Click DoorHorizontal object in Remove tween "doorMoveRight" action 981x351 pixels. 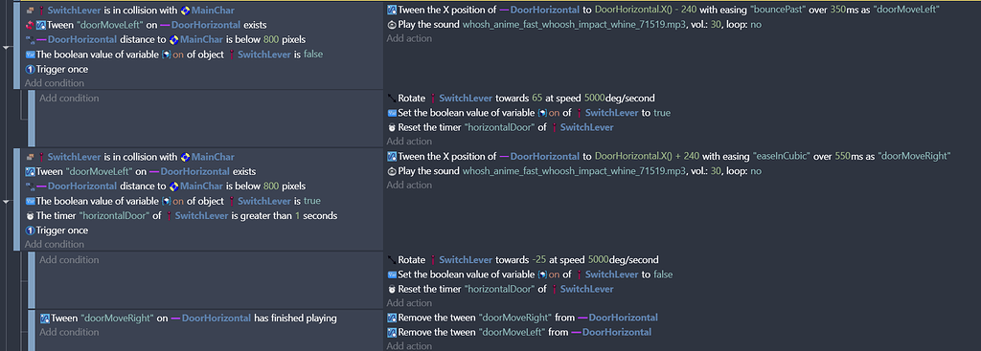pos(618,318)
